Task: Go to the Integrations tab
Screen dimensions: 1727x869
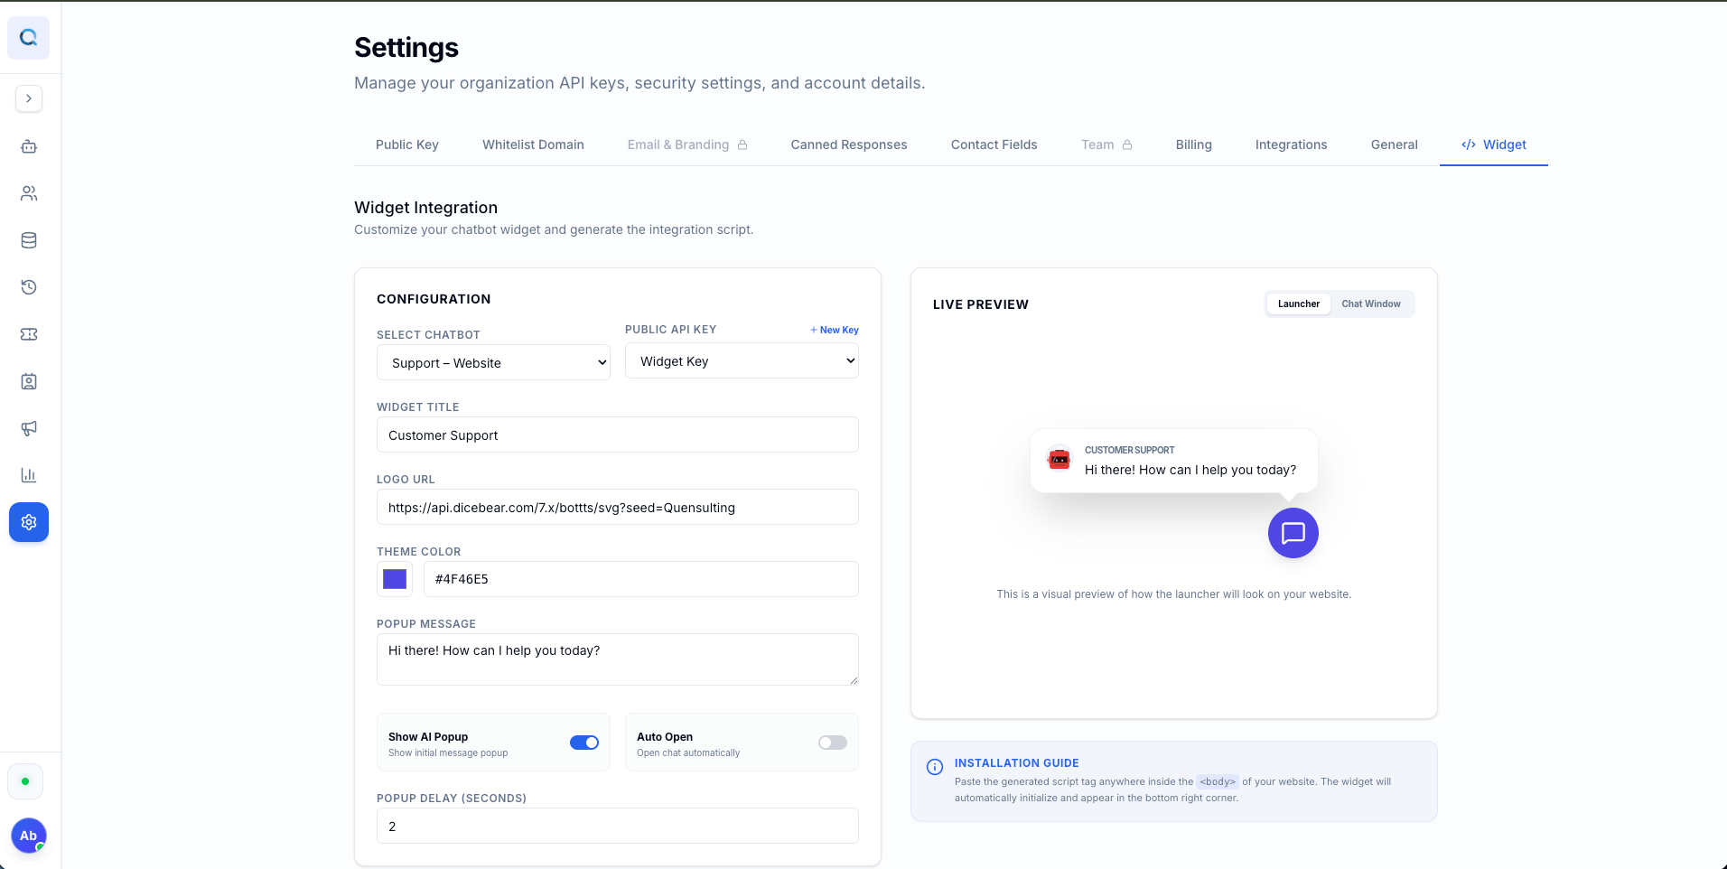Action: (1292, 145)
